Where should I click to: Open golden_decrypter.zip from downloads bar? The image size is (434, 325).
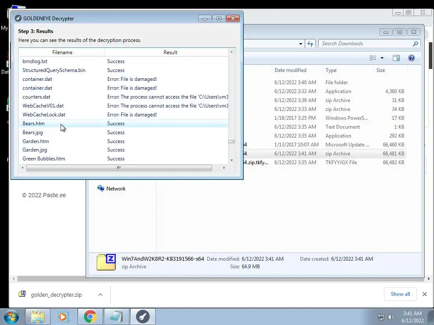click(x=56, y=295)
